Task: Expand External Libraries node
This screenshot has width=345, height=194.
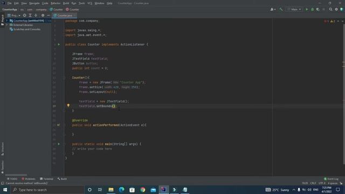Action: [7, 25]
